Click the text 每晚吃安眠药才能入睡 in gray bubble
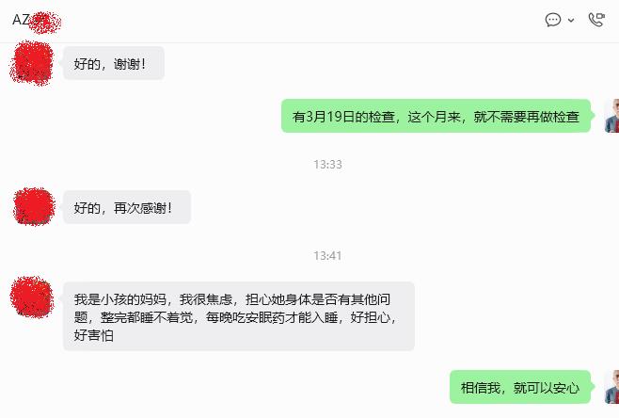This screenshot has height=418, width=619. 272,317
